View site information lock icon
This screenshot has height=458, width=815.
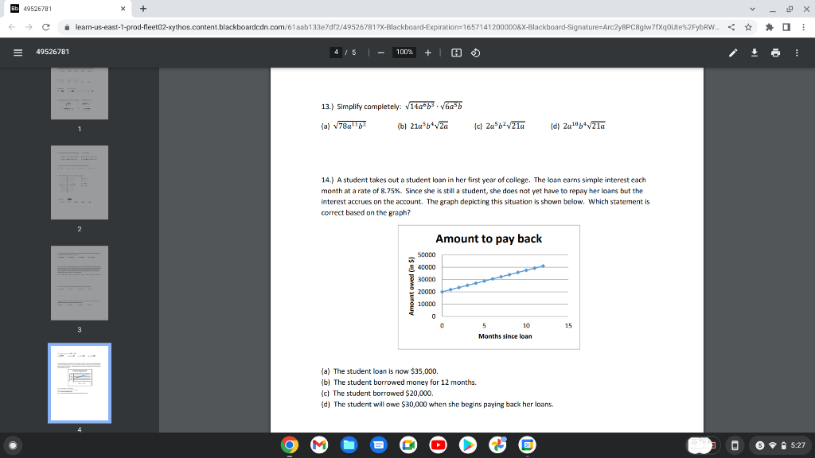67,27
